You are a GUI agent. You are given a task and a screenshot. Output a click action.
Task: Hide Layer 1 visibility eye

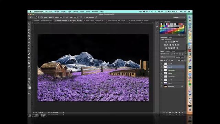coord(162,83)
